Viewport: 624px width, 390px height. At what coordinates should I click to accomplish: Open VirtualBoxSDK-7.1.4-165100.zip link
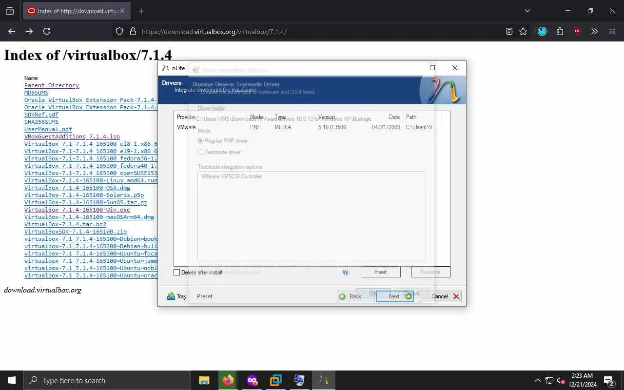(x=76, y=232)
